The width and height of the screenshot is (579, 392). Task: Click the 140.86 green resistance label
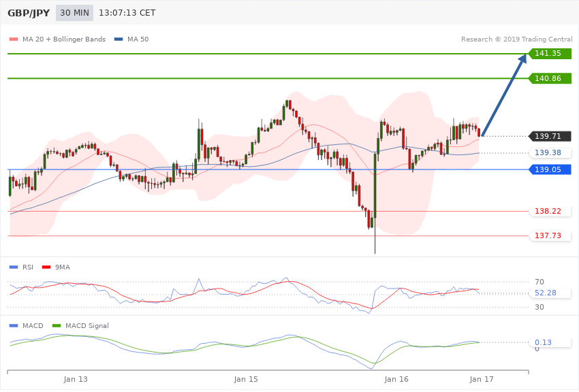point(550,78)
